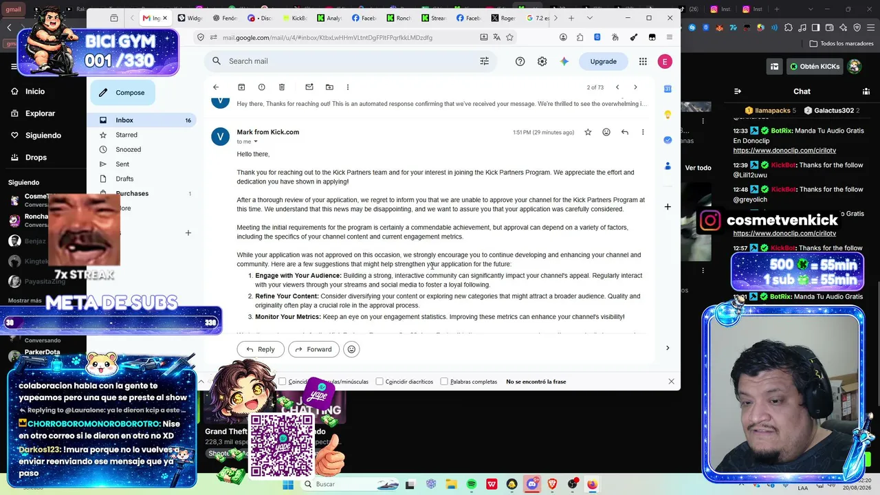Delete the open Kick email

coord(282,87)
